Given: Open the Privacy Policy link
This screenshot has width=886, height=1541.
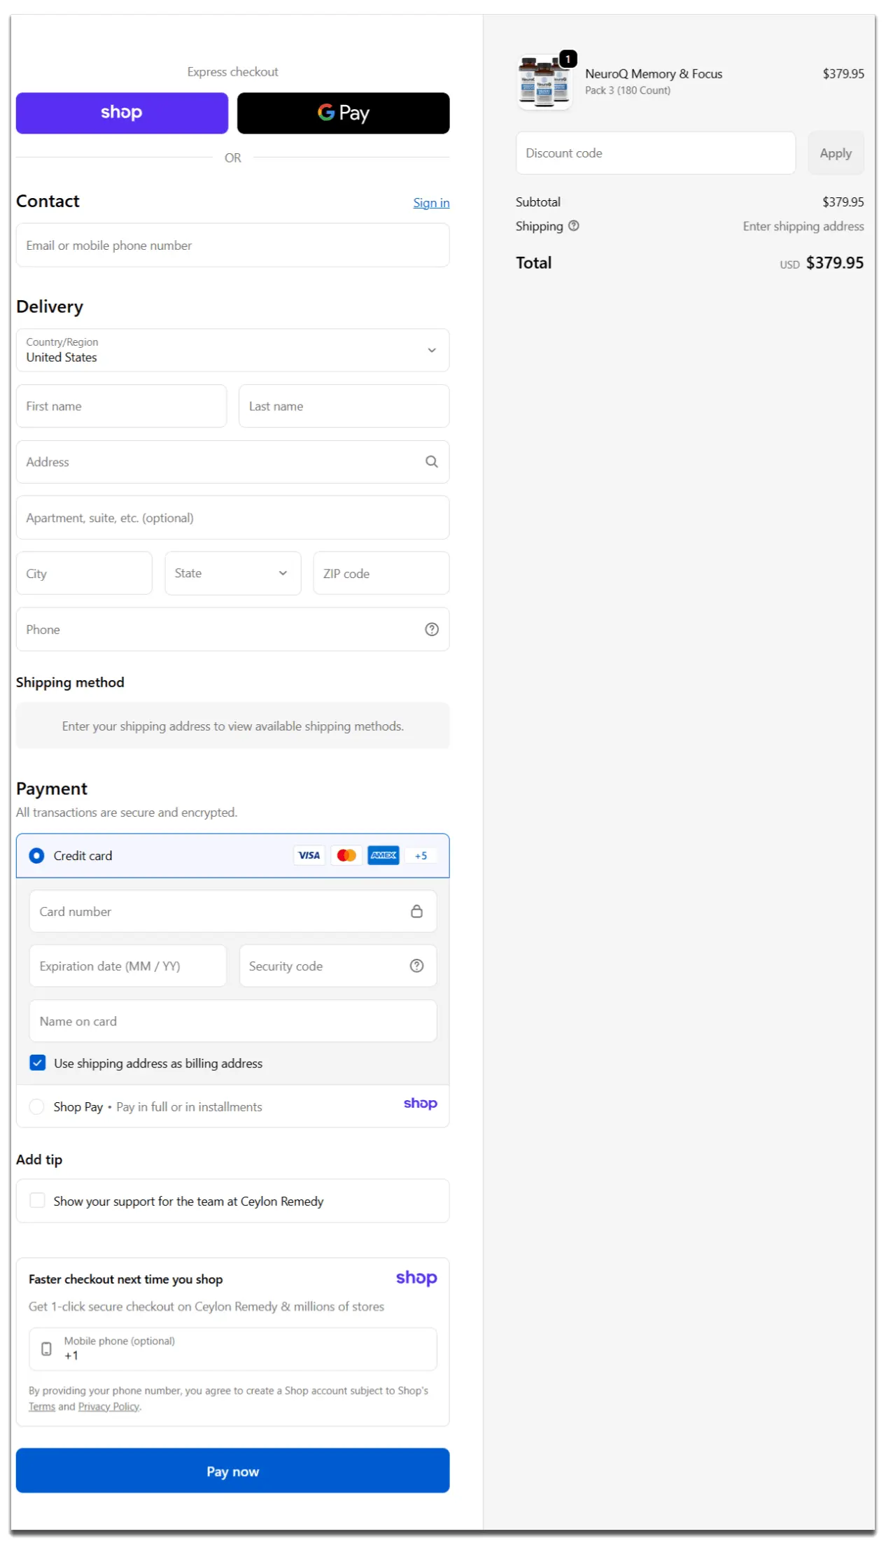Looking at the screenshot, I should click(x=109, y=1407).
